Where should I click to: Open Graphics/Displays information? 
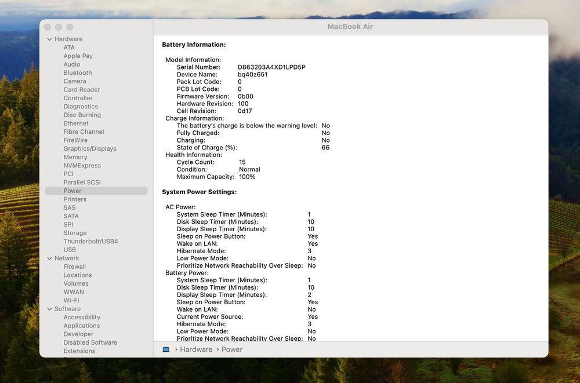[x=90, y=148]
